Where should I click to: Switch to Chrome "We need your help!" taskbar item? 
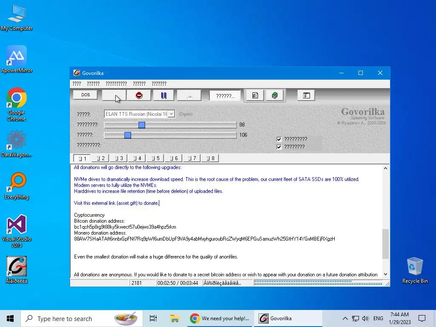[219, 318]
